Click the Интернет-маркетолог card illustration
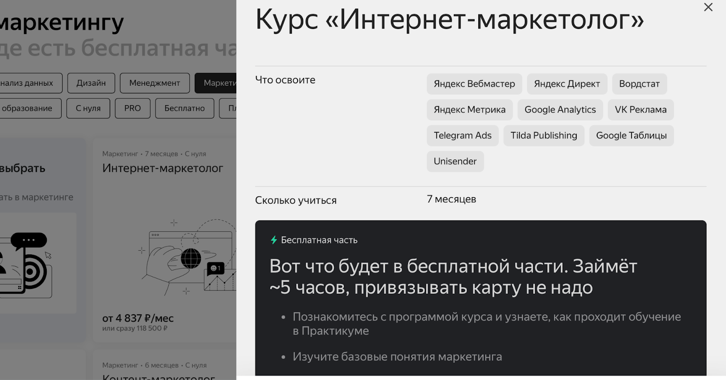726x380 pixels. click(188, 256)
